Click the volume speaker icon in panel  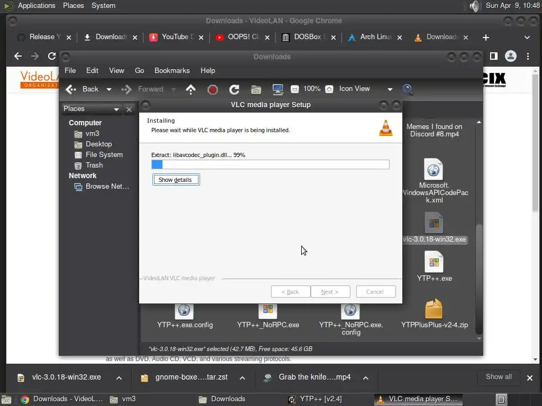[475, 6]
